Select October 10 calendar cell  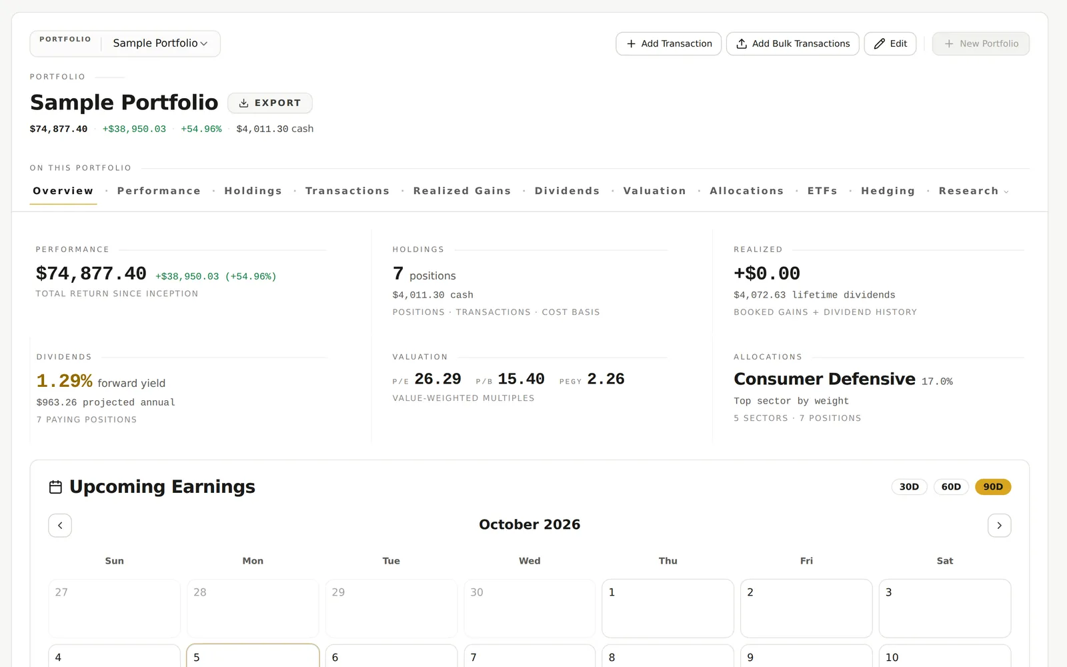pos(945,656)
